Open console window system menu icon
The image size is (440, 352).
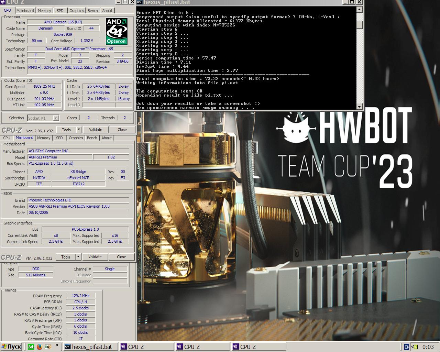click(139, 2)
